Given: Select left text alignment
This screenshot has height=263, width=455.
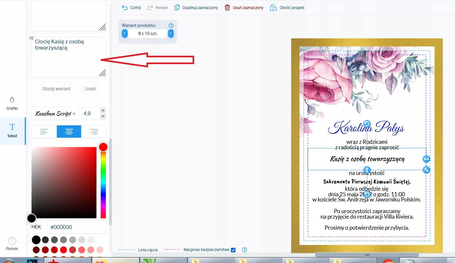Looking at the screenshot, I should point(44,131).
